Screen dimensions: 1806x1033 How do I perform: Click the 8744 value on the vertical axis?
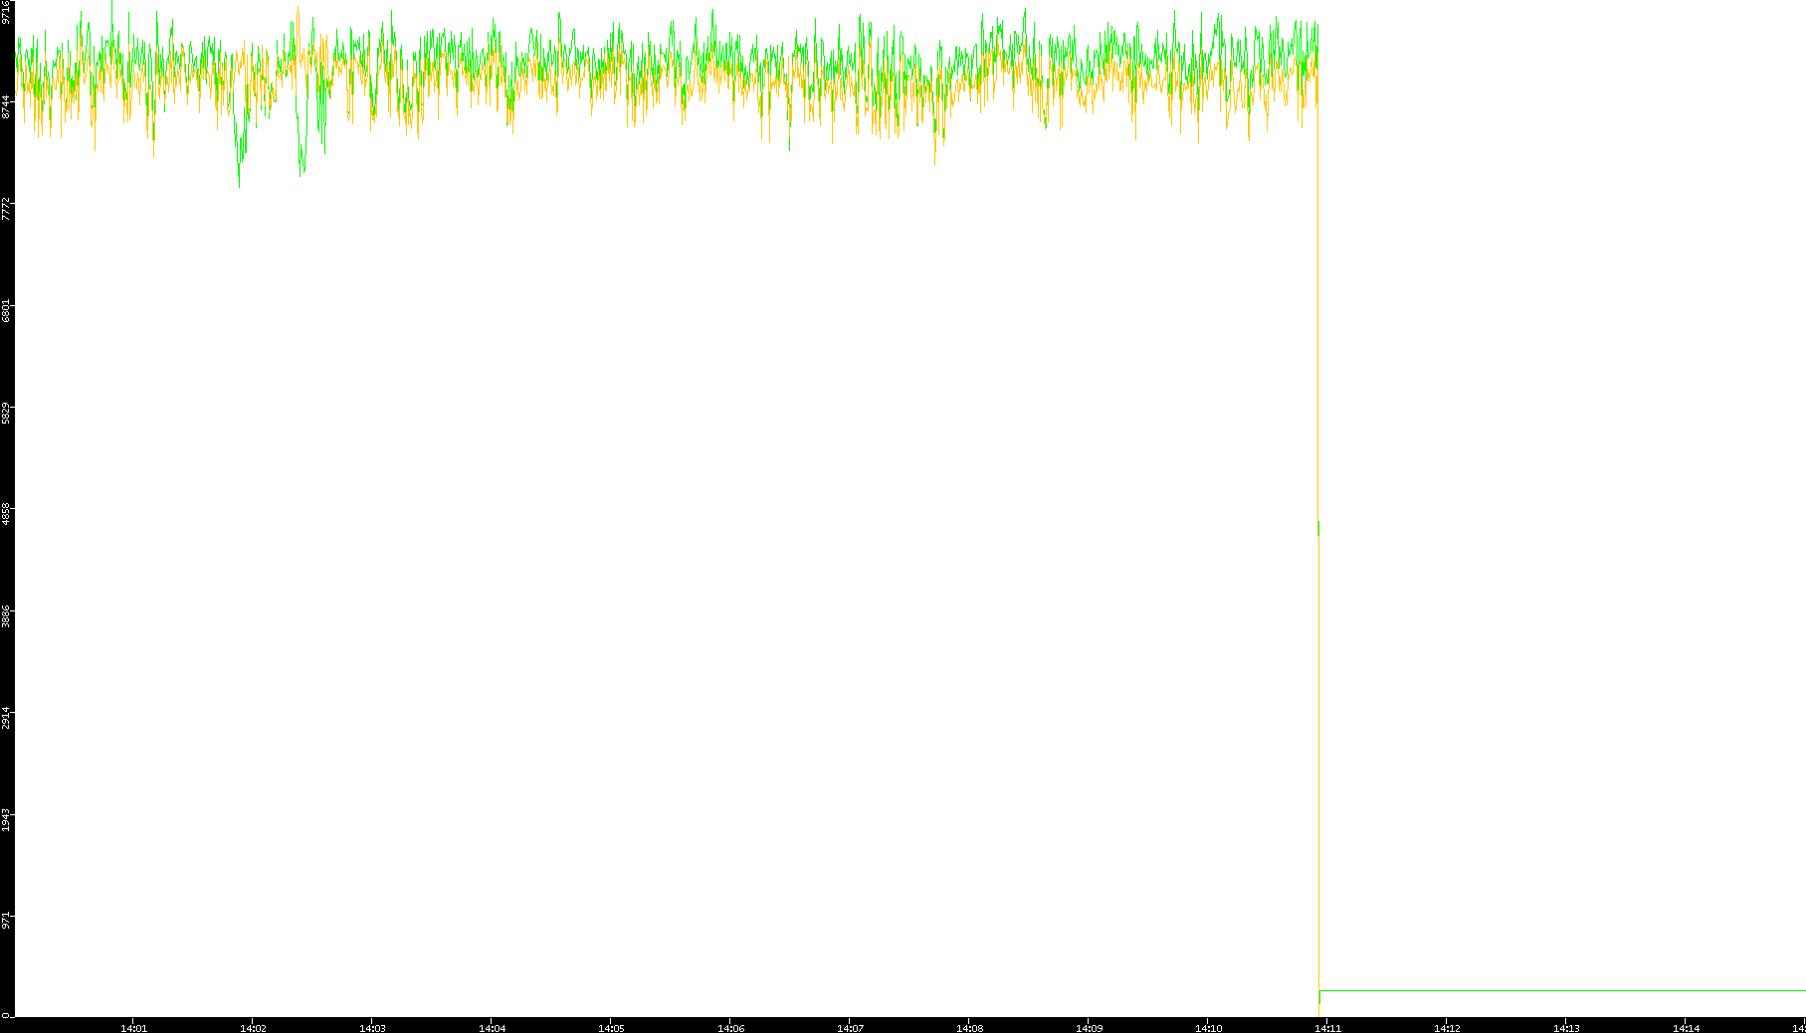(6, 107)
